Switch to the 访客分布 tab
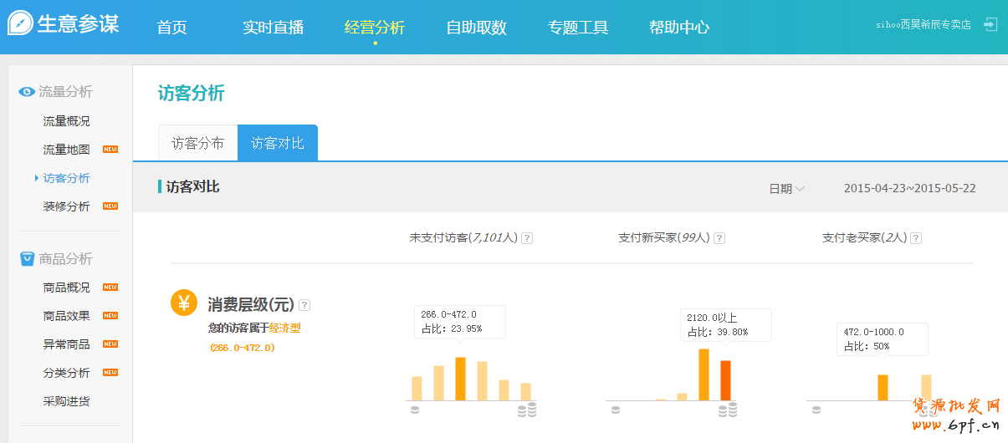This screenshot has width=1008, height=443. (198, 143)
